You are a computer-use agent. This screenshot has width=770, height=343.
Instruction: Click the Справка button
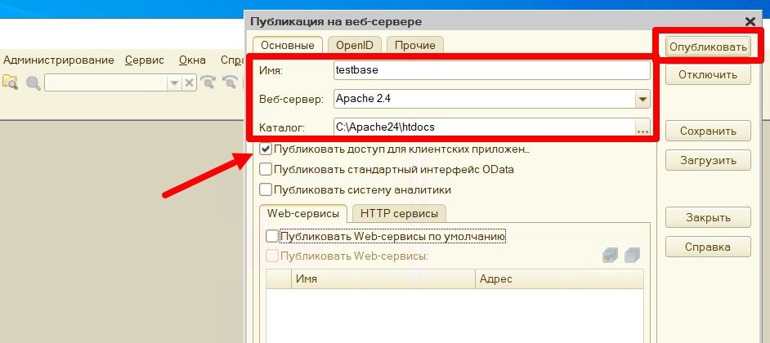[708, 247]
